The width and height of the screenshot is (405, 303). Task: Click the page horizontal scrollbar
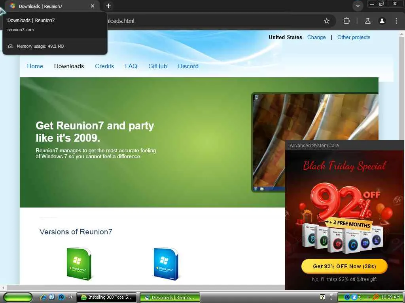(x=146, y=288)
